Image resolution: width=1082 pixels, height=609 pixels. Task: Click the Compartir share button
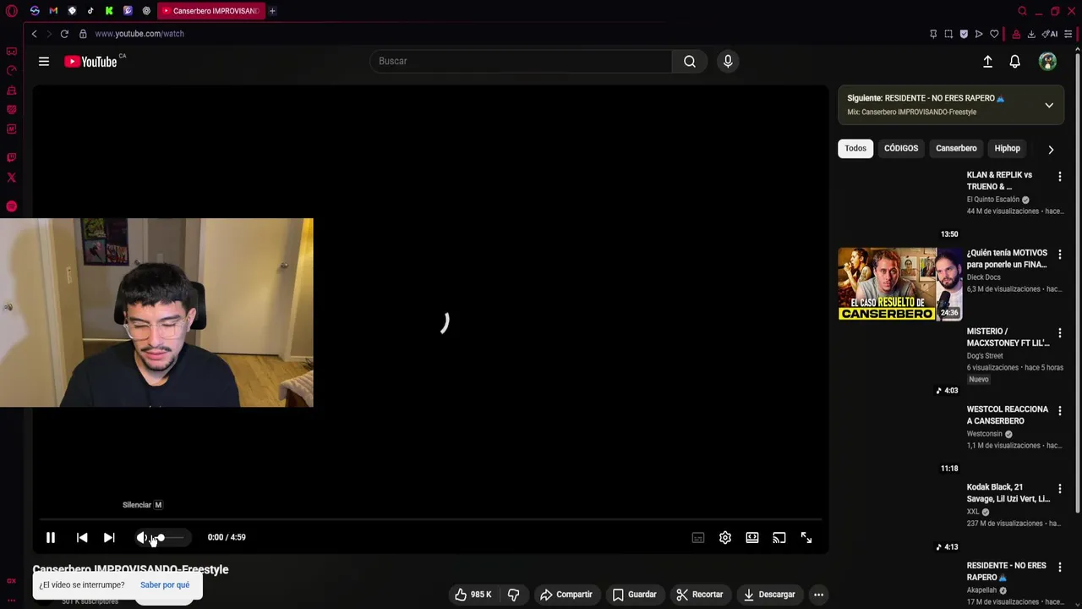[566, 595]
